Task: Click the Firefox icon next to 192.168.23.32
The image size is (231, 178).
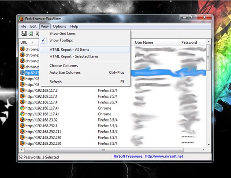Action: tap(22, 120)
